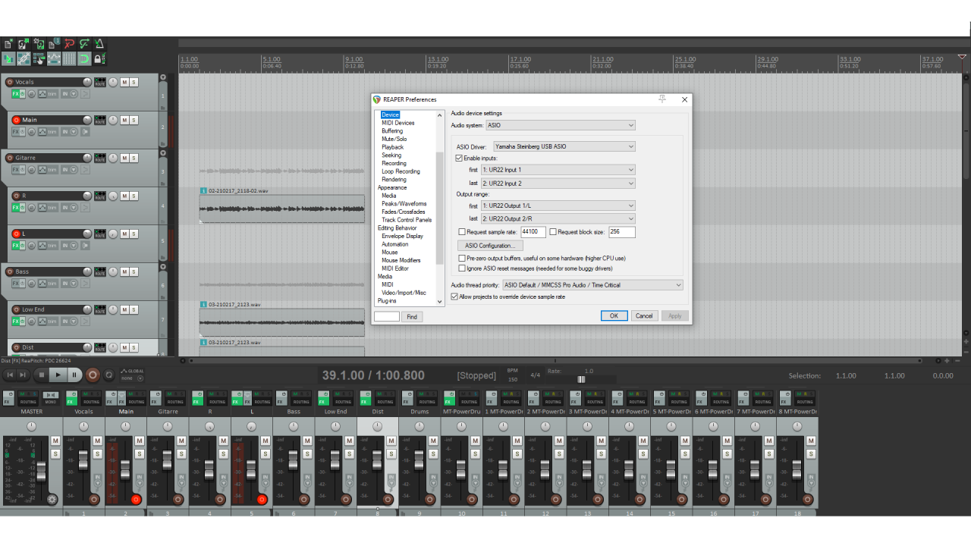Viewport: 971px width, 546px height.
Task: Arm the Gitarre track for recording
Action: point(10,158)
